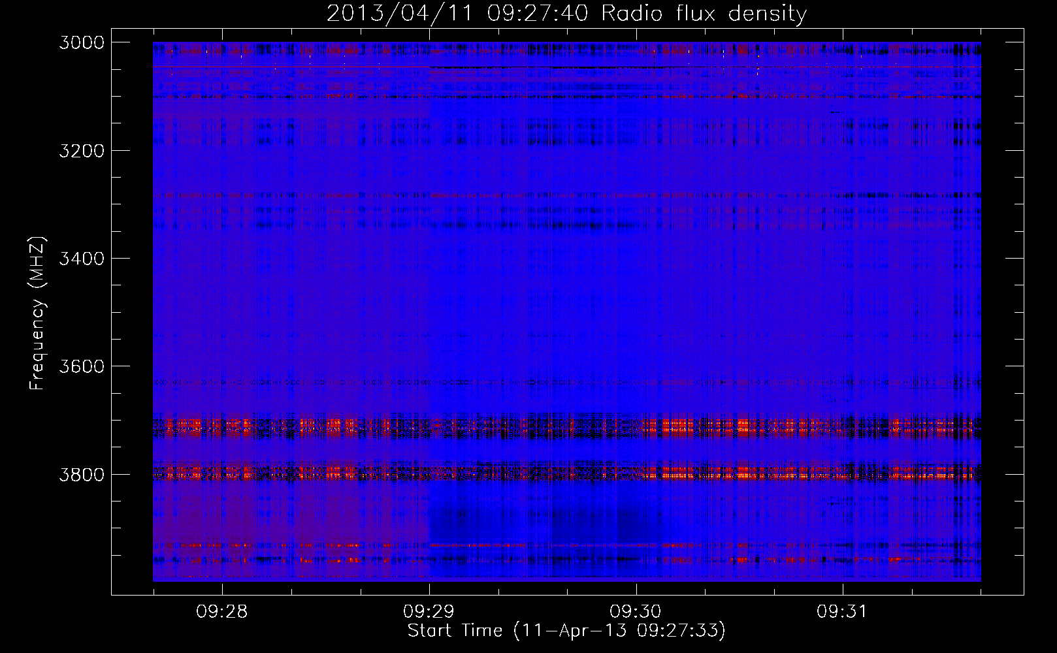Viewport: 1057px width, 653px height.
Task: Select the 3800 frequency tick label
Action: pos(82,474)
